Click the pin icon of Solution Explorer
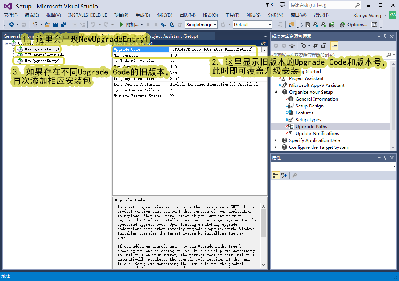Viewport: 399px width, 281px height. tap(385, 36)
